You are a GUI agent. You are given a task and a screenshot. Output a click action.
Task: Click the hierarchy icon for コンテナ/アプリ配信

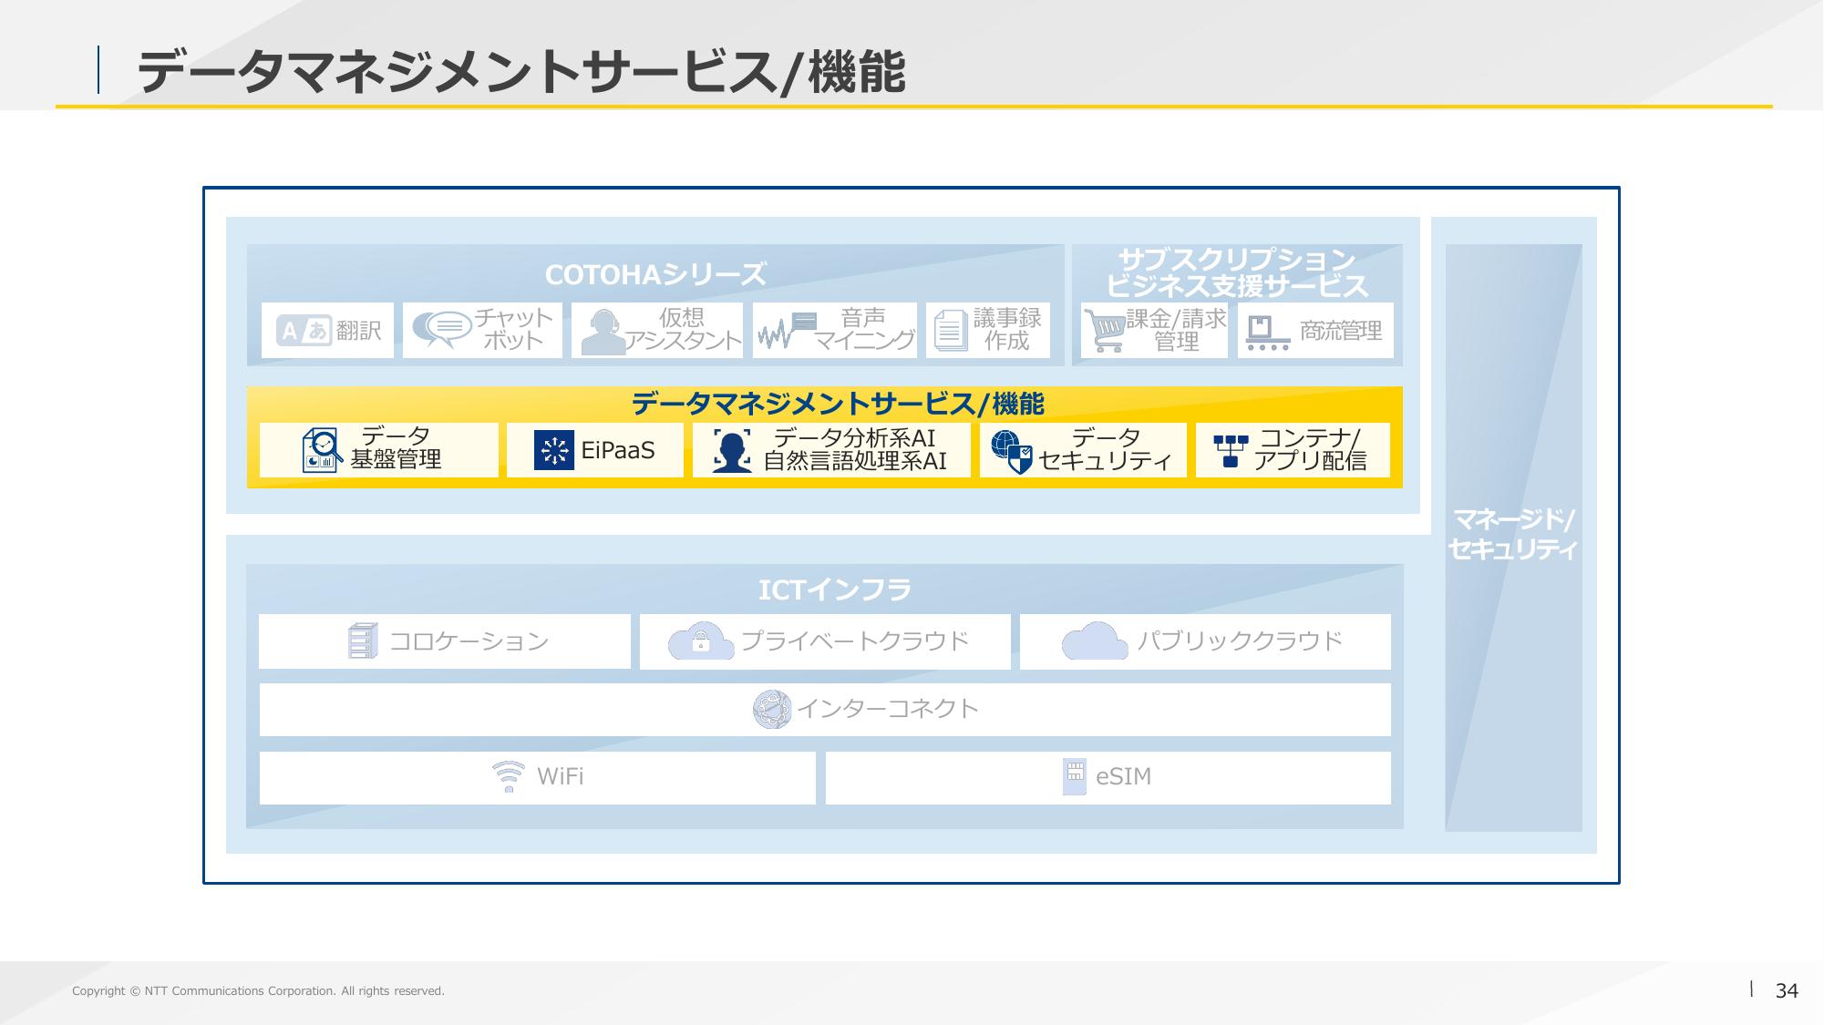coord(1231,451)
